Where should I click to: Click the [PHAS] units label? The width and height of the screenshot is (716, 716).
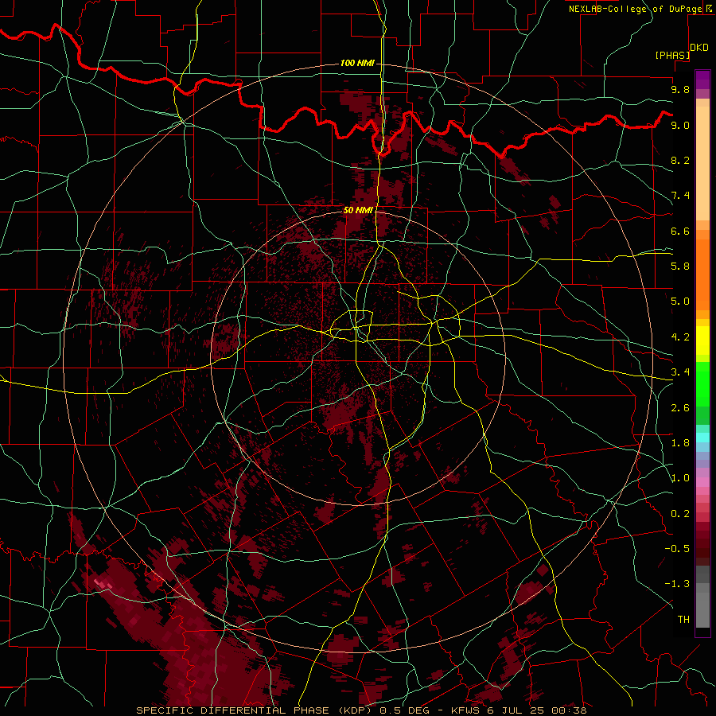tap(672, 56)
